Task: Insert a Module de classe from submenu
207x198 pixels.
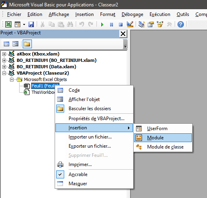Action: pyautogui.click(x=163, y=147)
